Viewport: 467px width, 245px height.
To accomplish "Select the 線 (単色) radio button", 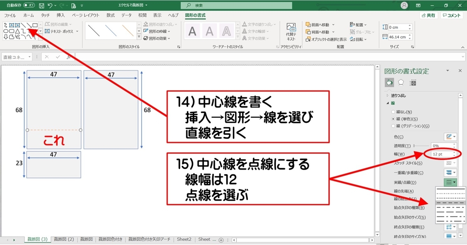I will 393,119.
